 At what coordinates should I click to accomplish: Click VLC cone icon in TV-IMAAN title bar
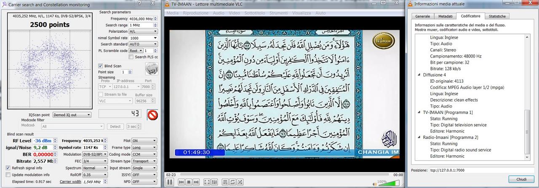click(167, 4)
